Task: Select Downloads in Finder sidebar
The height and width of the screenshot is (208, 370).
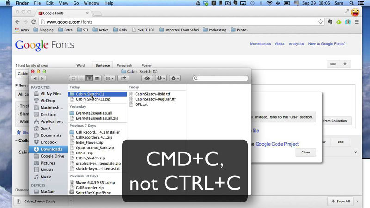Action: click(51, 149)
